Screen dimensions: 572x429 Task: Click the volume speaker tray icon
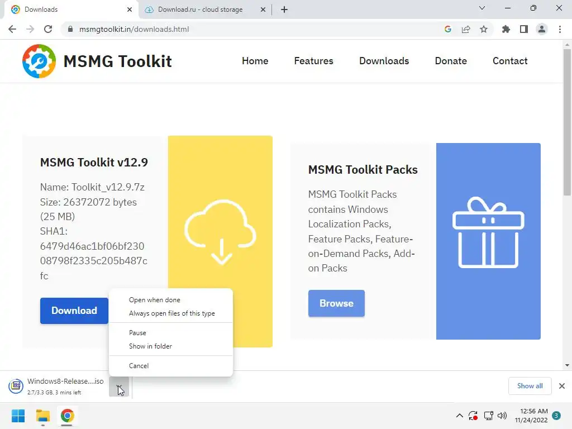pyautogui.click(x=502, y=416)
